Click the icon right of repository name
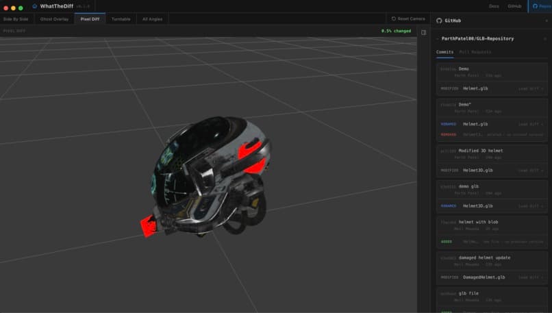552x313 pixels. point(545,39)
